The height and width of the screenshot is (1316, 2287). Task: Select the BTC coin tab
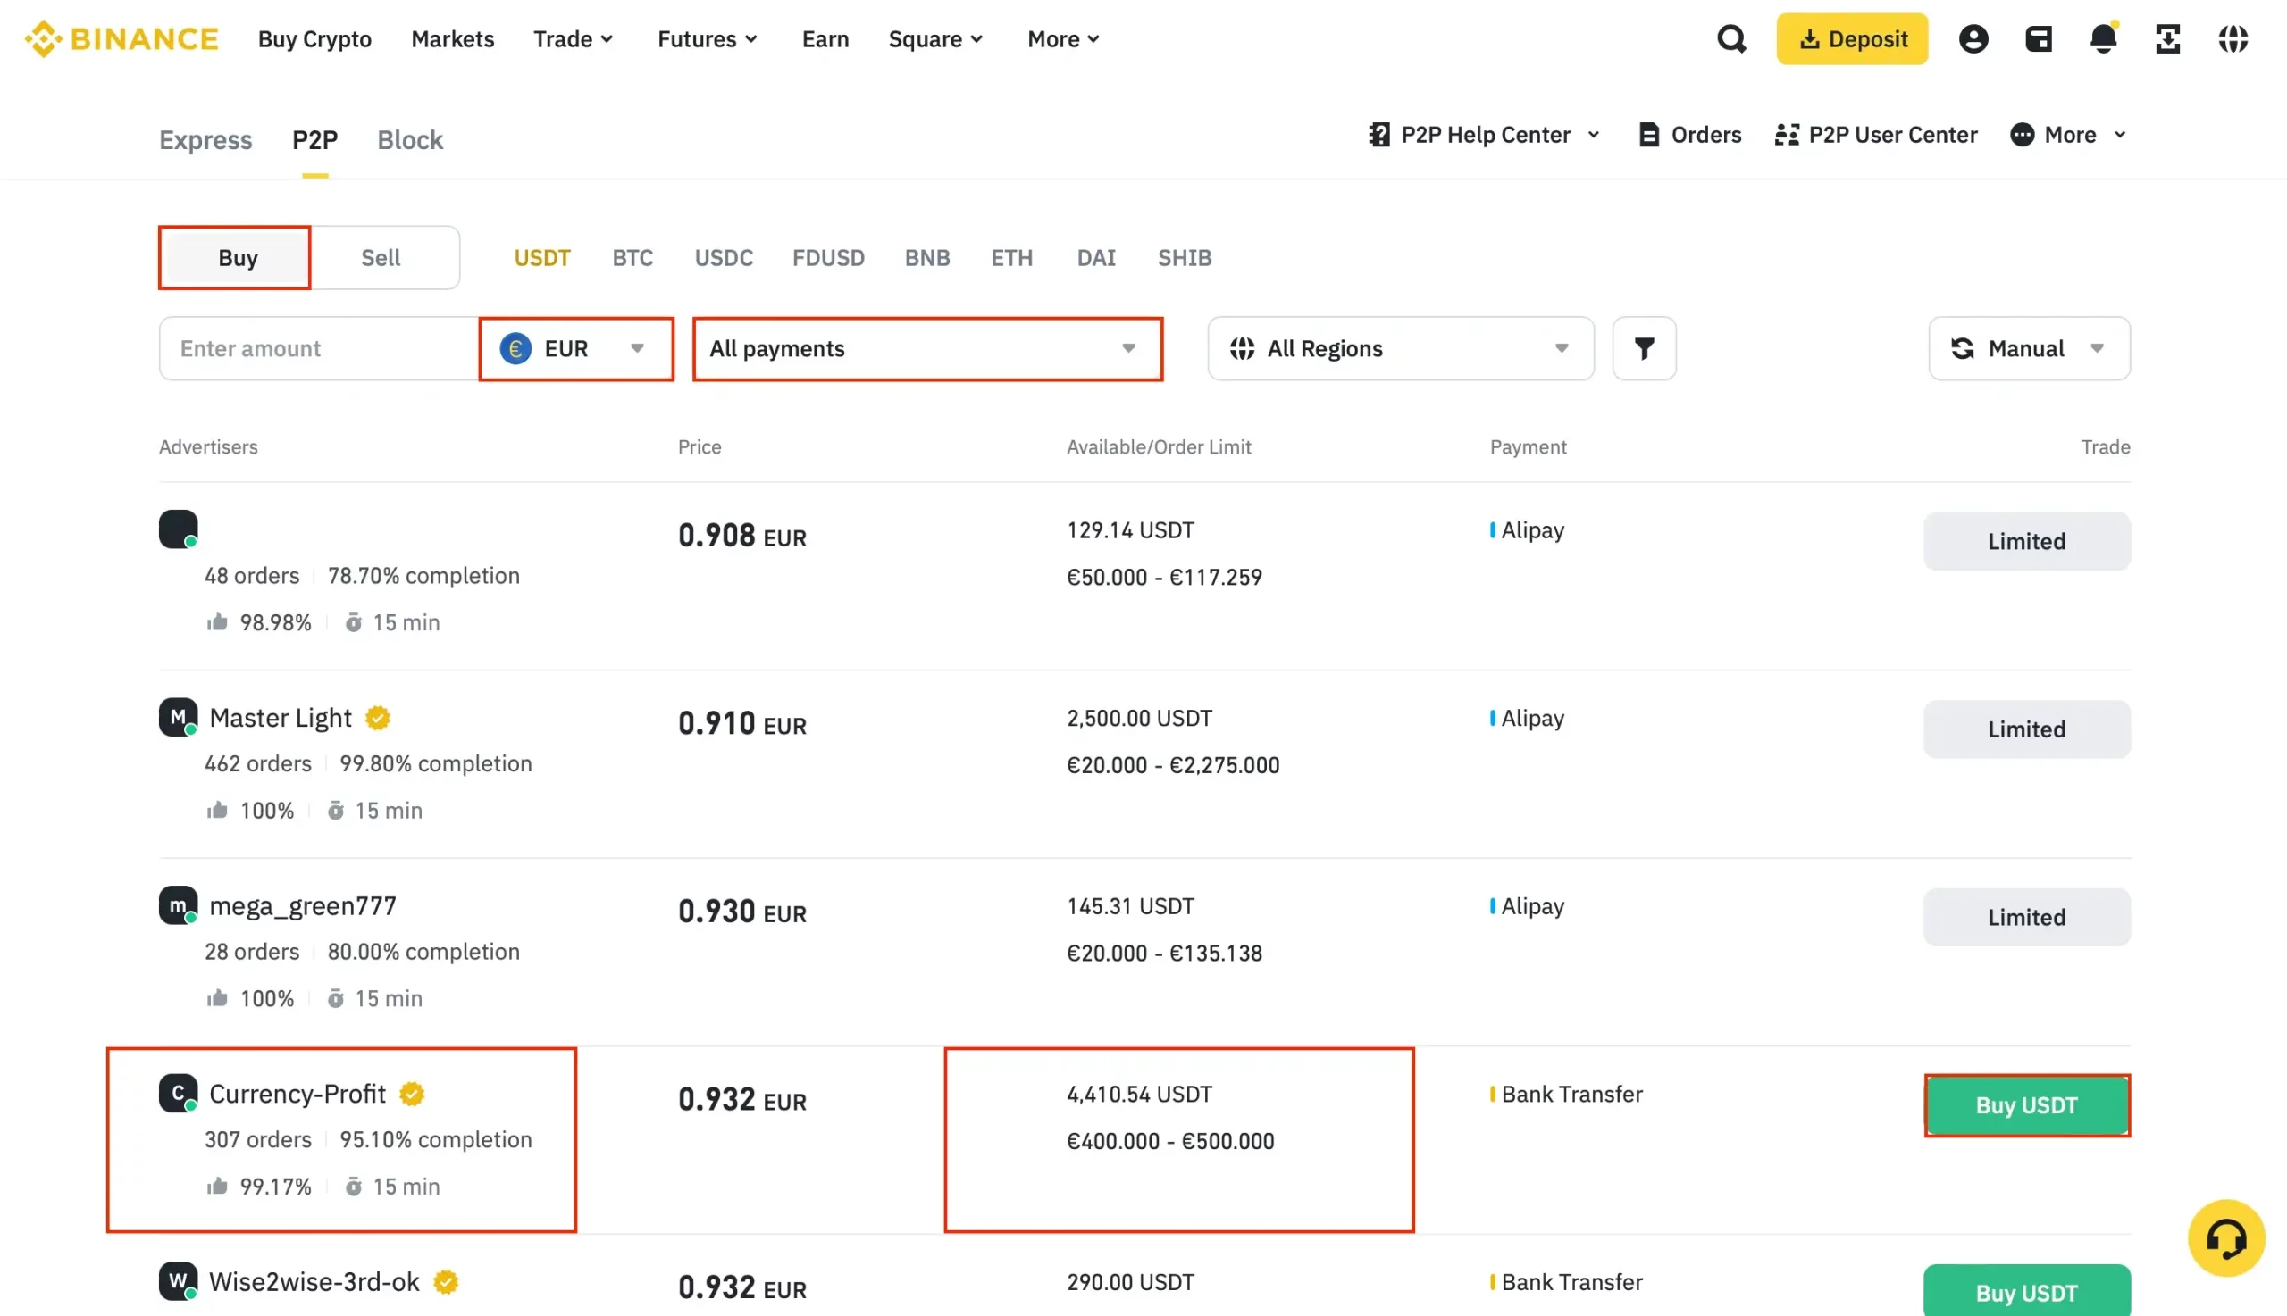(x=632, y=258)
